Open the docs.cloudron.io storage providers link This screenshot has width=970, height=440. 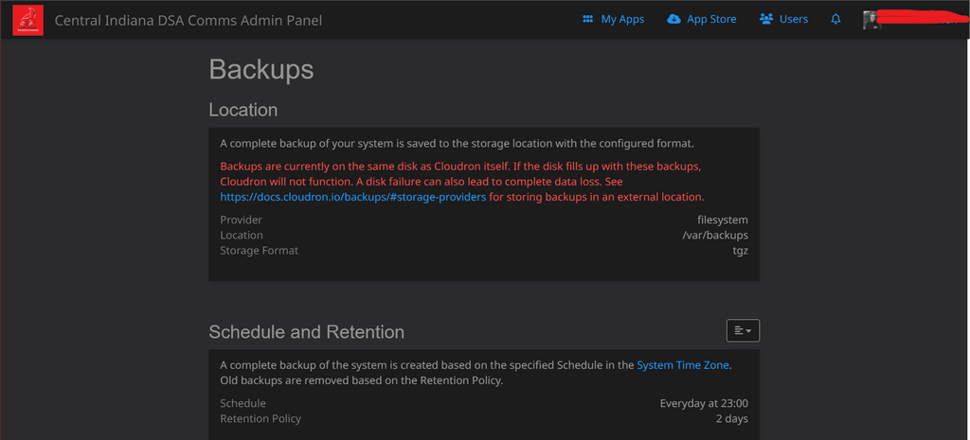pos(353,197)
